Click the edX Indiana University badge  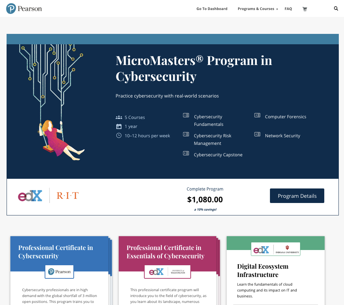275,249
